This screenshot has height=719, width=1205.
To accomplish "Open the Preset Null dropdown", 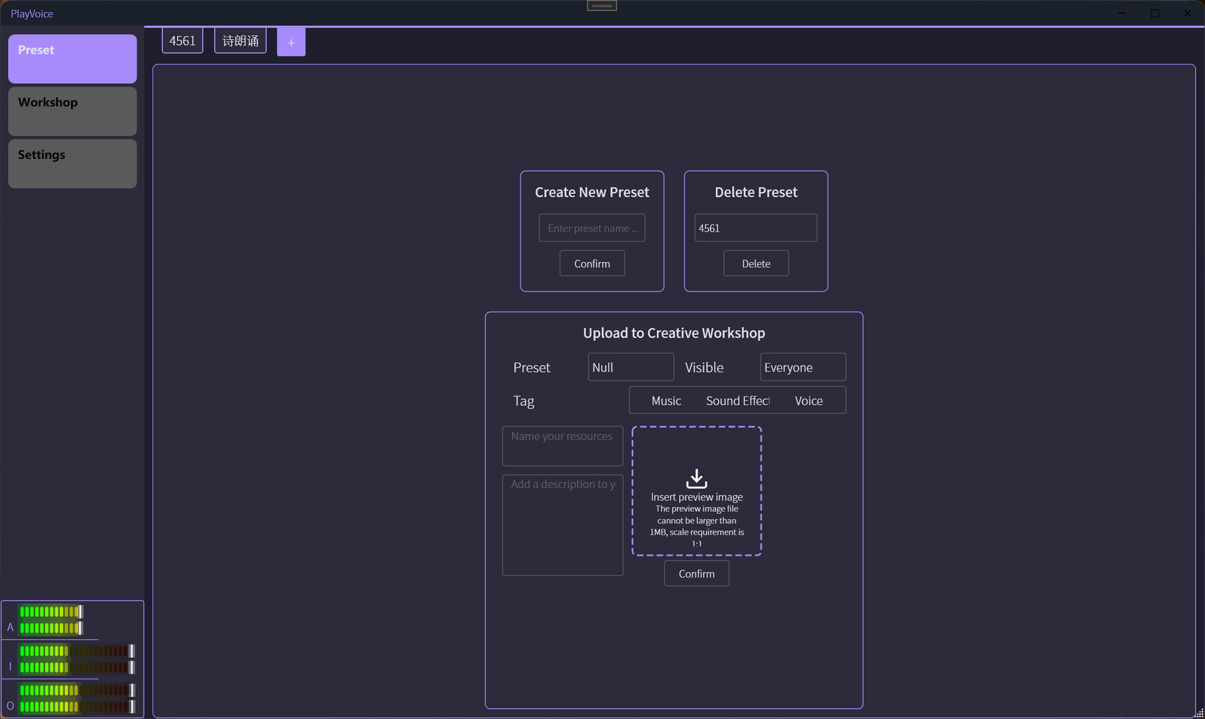I will point(631,367).
